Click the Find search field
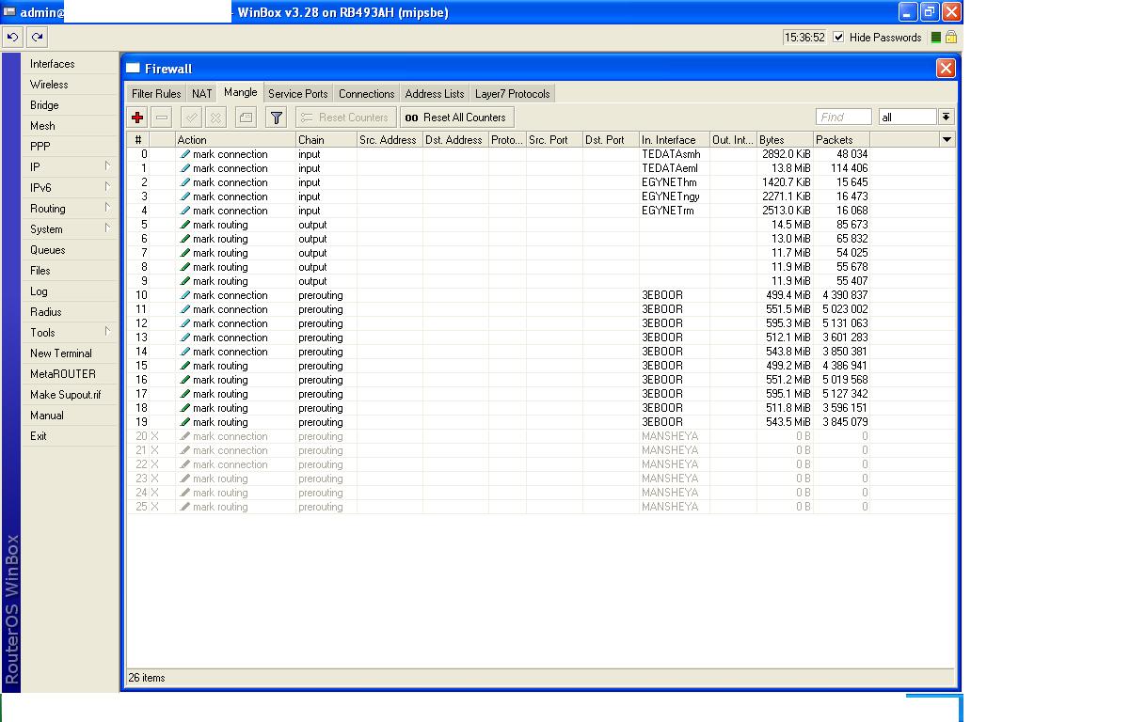1146x722 pixels. 843,117
